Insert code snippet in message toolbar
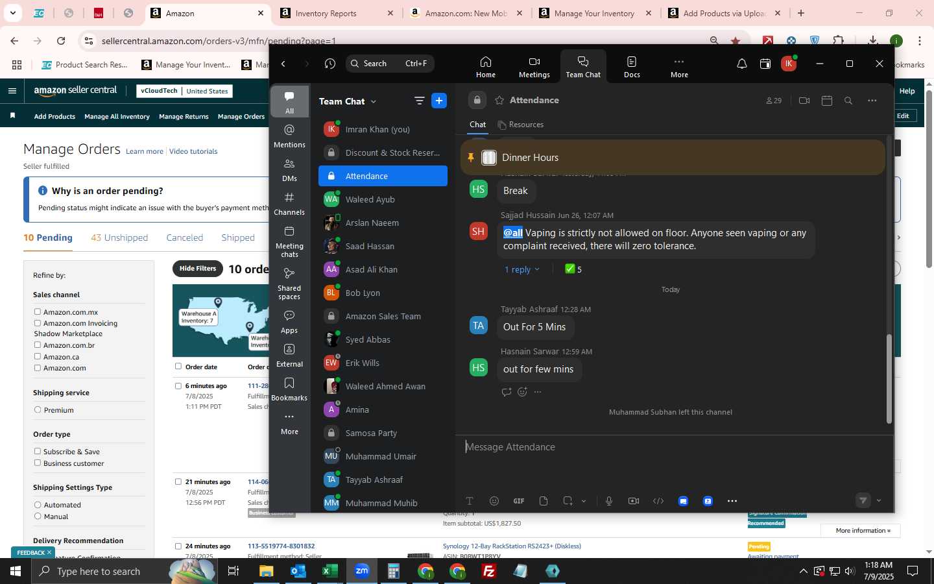This screenshot has width=934, height=584. click(x=658, y=501)
